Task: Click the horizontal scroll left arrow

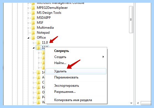Action: pyautogui.click(x=138, y=103)
